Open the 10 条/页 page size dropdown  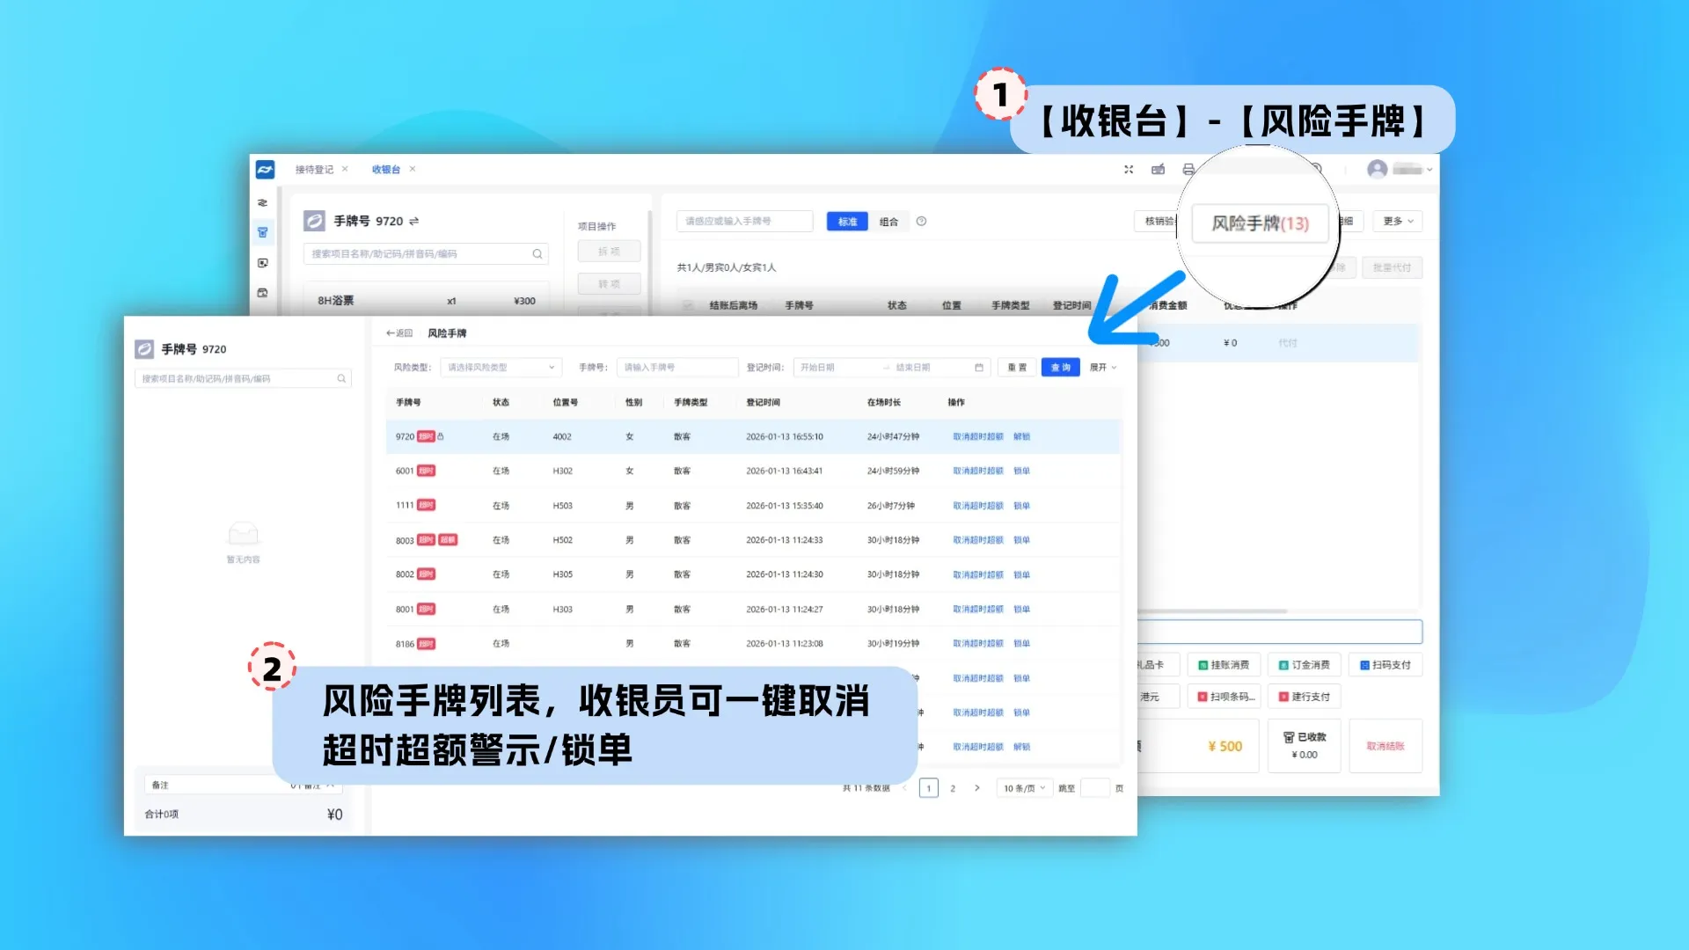(x=1024, y=788)
